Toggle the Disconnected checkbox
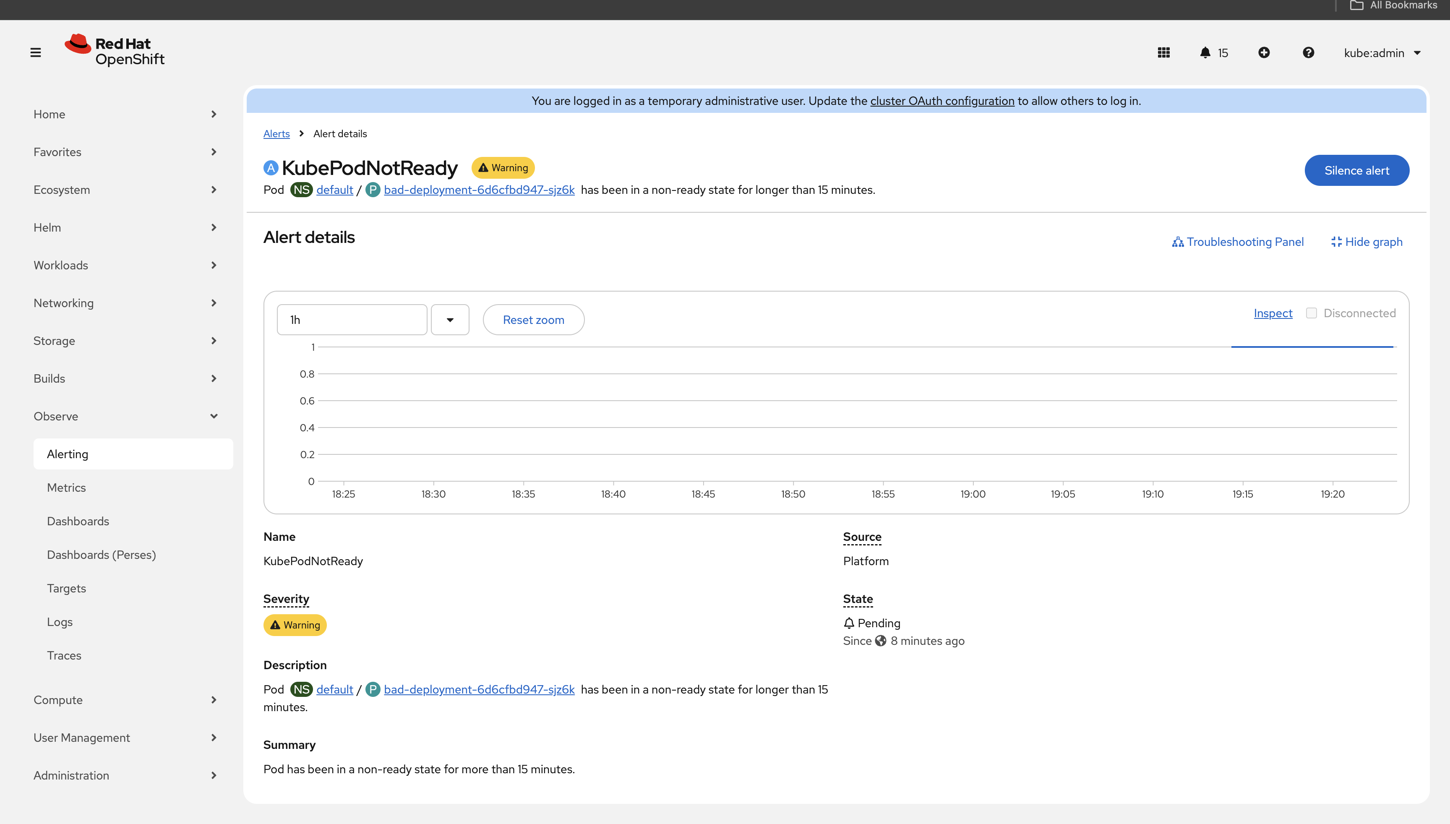Viewport: 1450px width, 824px height. tap(1312, 313)
